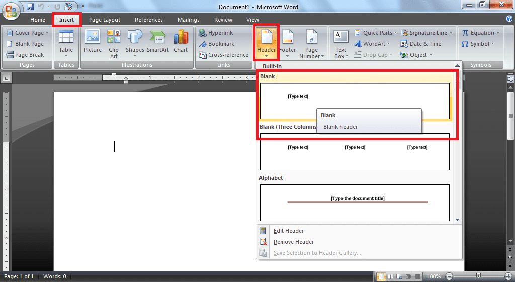Screen dimensions: 515x282
Task: Click the Words: 0 status indicator
Action: (55, 276)
